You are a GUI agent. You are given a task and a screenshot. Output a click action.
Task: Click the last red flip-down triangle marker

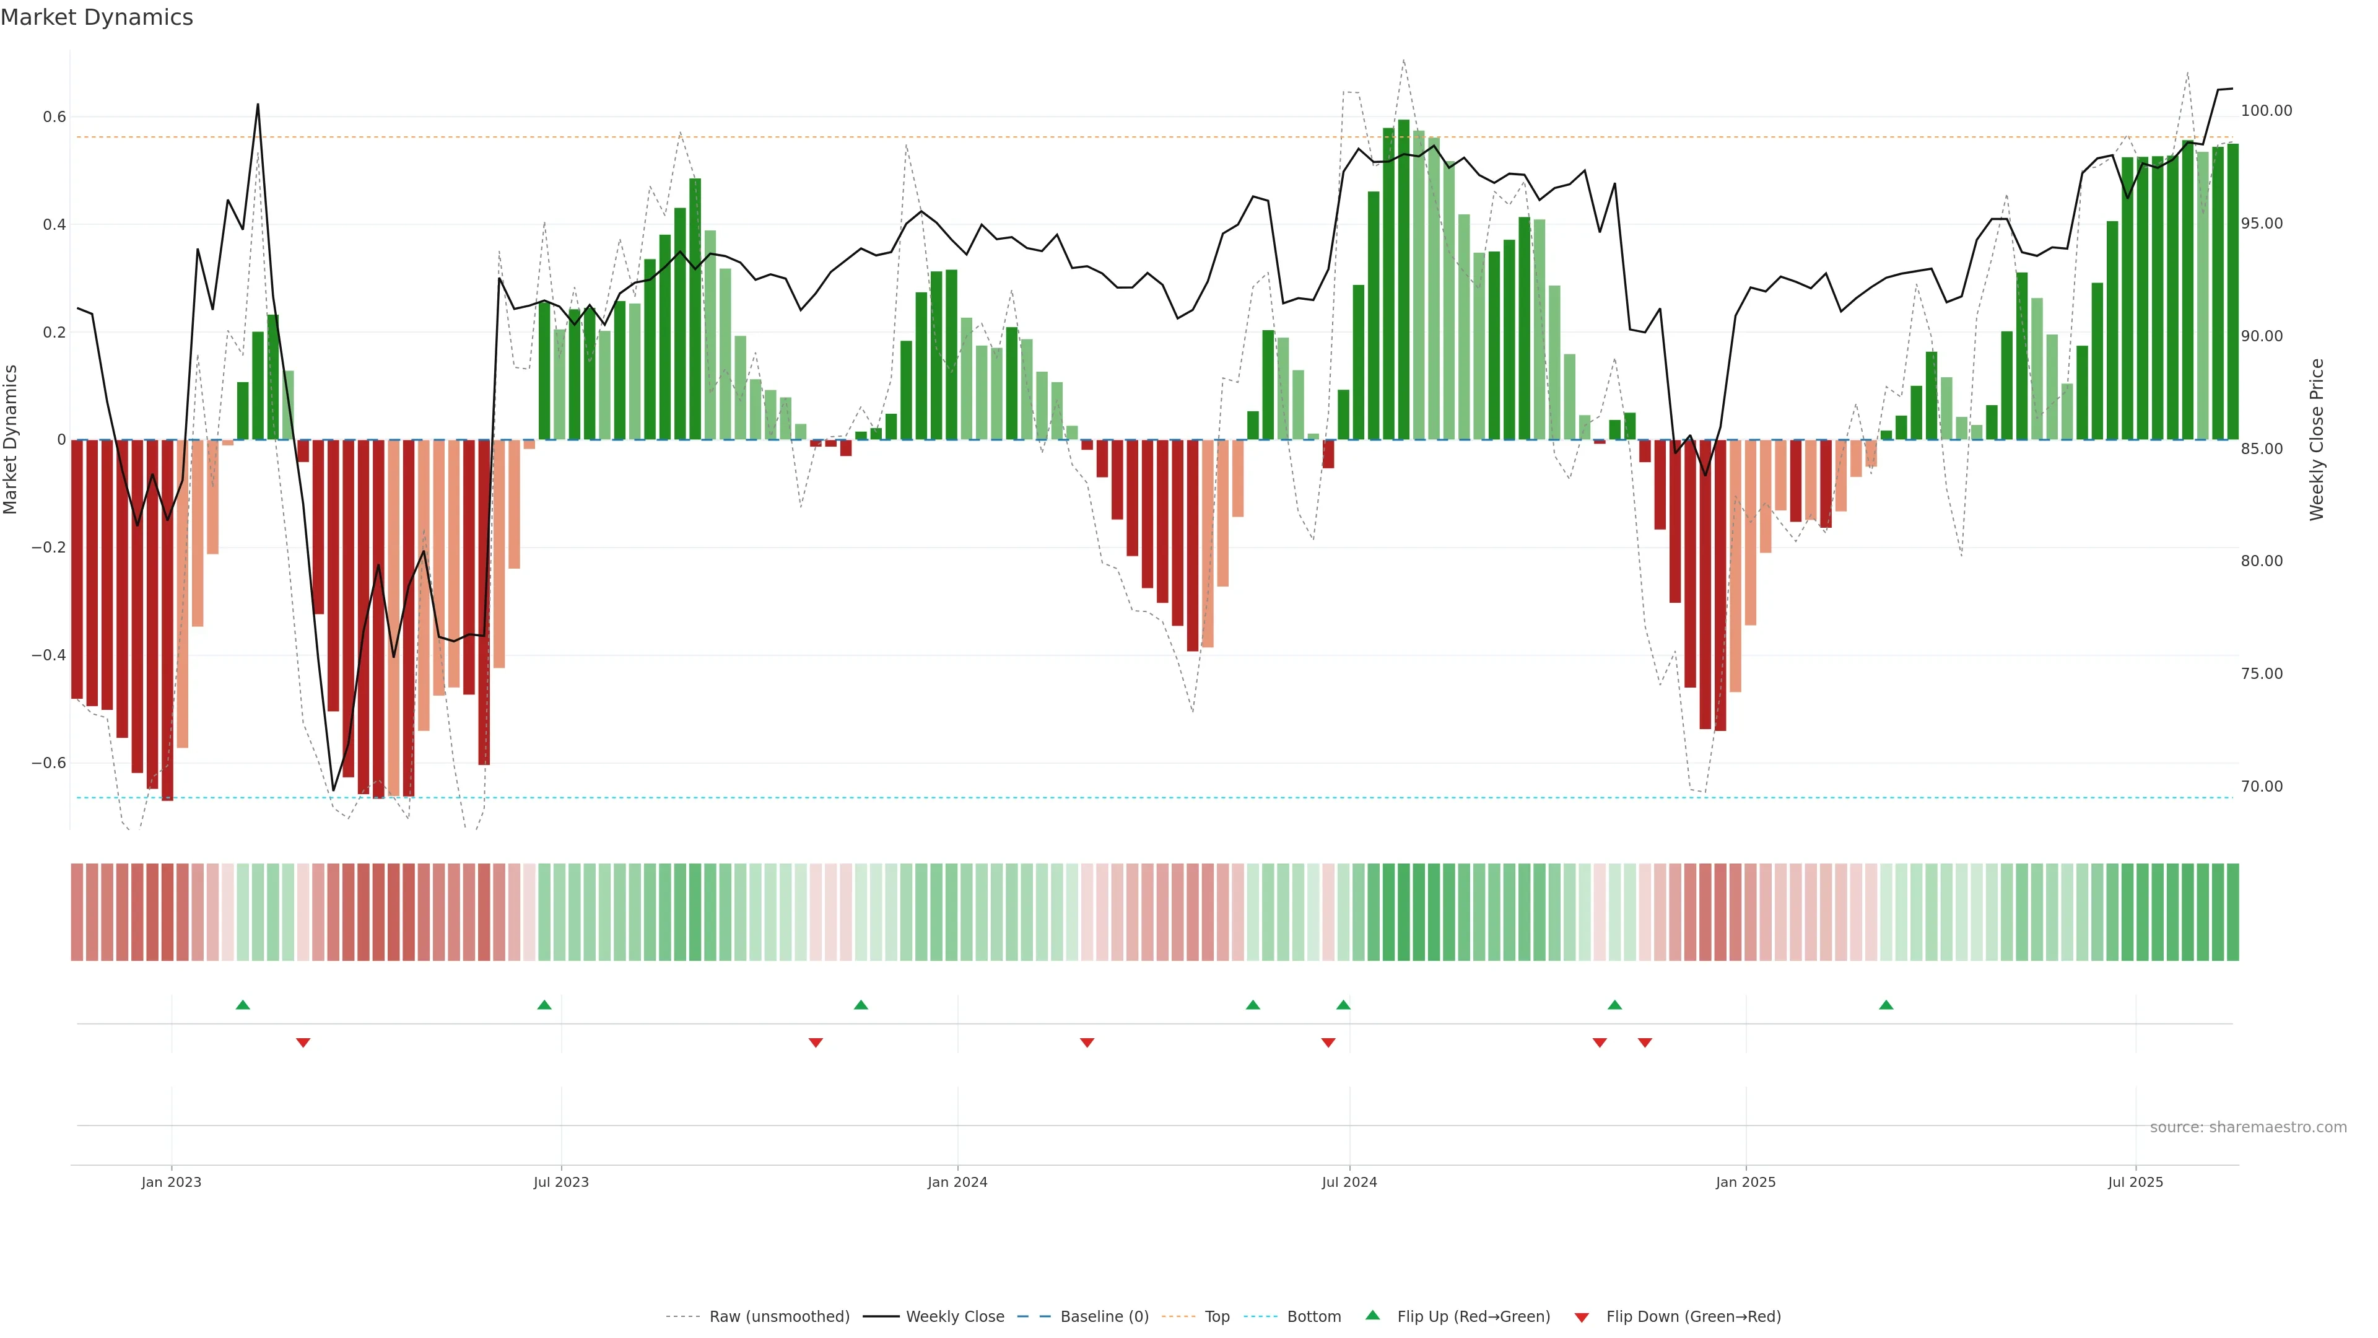1645,1043
